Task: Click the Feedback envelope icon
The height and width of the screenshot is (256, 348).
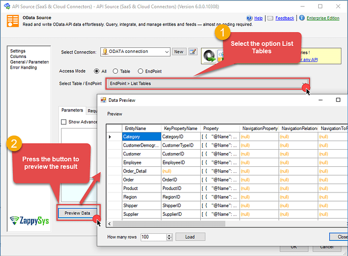Action: pyautogui.click(x=270, y=18)
